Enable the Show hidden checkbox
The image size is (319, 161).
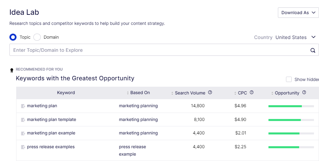point(289,79)
